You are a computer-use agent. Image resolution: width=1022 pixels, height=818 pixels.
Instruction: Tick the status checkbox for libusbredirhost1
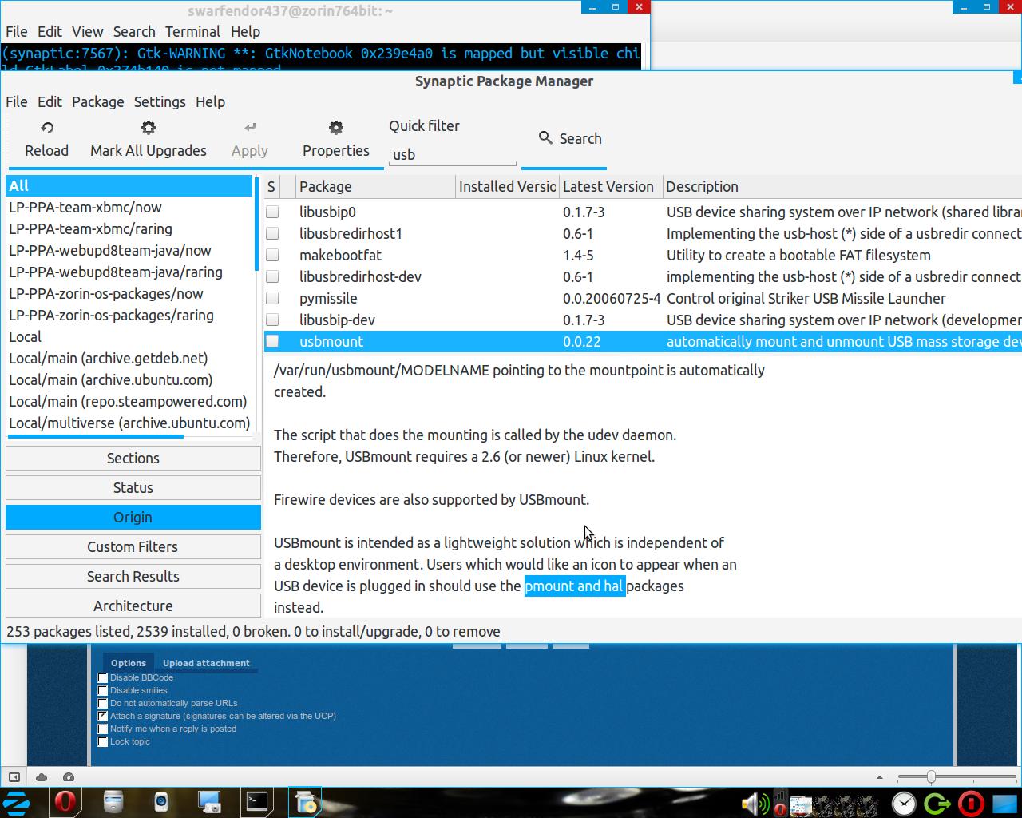[x=272, y=233]
